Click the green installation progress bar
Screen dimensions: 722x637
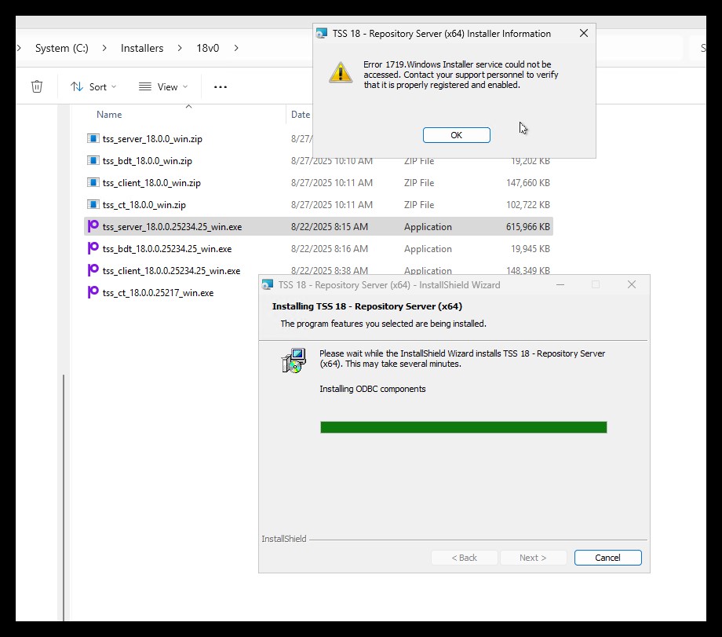(463, 427)
